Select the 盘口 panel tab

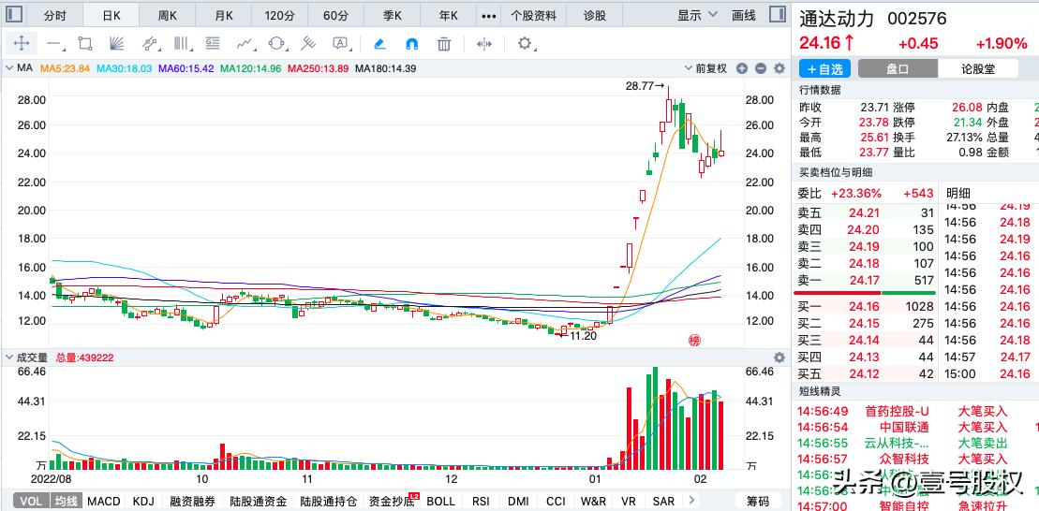click(x=898, y=68)
